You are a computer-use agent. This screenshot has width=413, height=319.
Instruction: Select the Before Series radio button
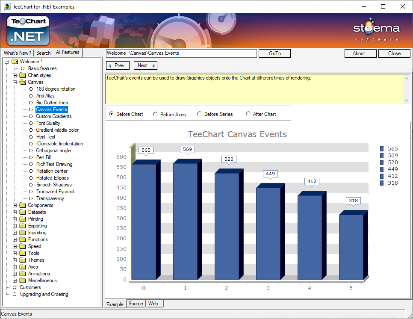[x=199, y=114]
